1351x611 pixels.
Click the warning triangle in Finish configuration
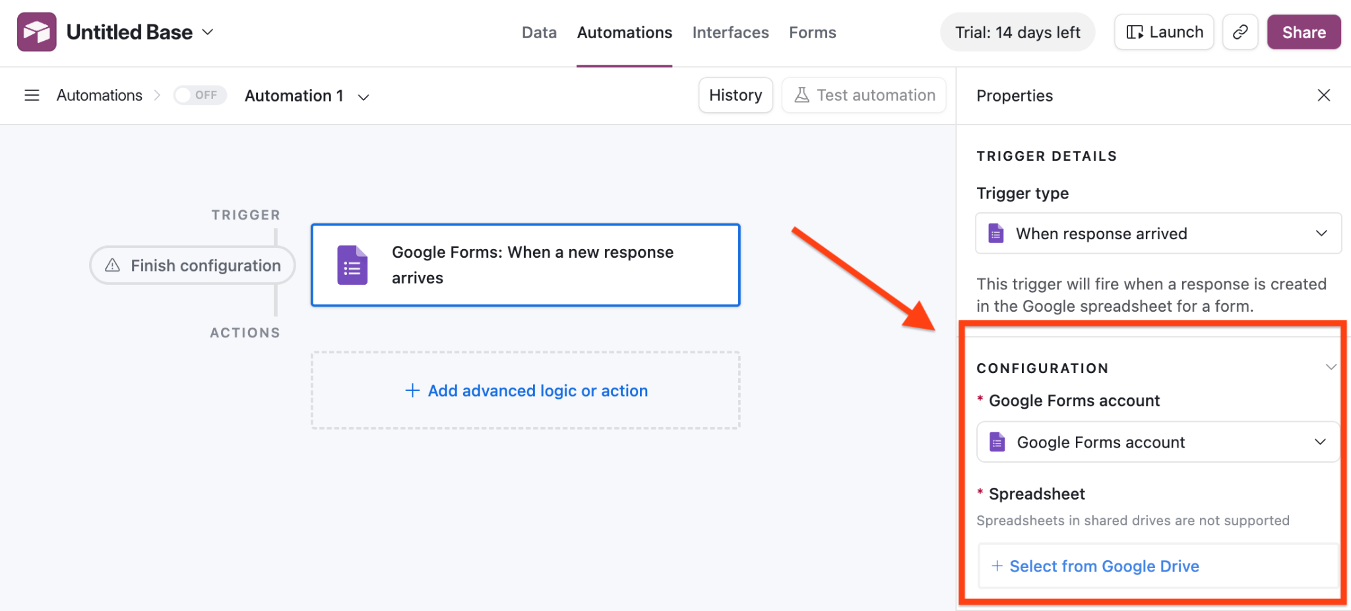[112, 265]
